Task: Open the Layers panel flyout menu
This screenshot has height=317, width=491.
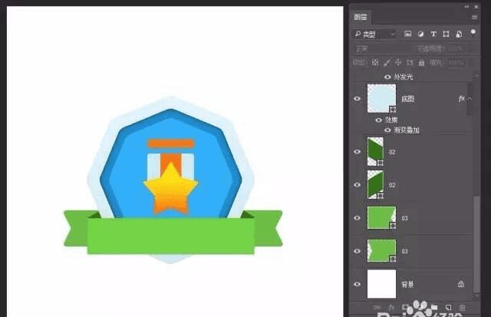Action: tap(475, 17)
